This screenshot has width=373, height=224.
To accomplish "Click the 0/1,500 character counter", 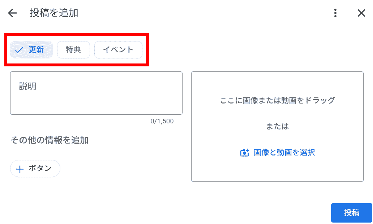I will [162, 121].
